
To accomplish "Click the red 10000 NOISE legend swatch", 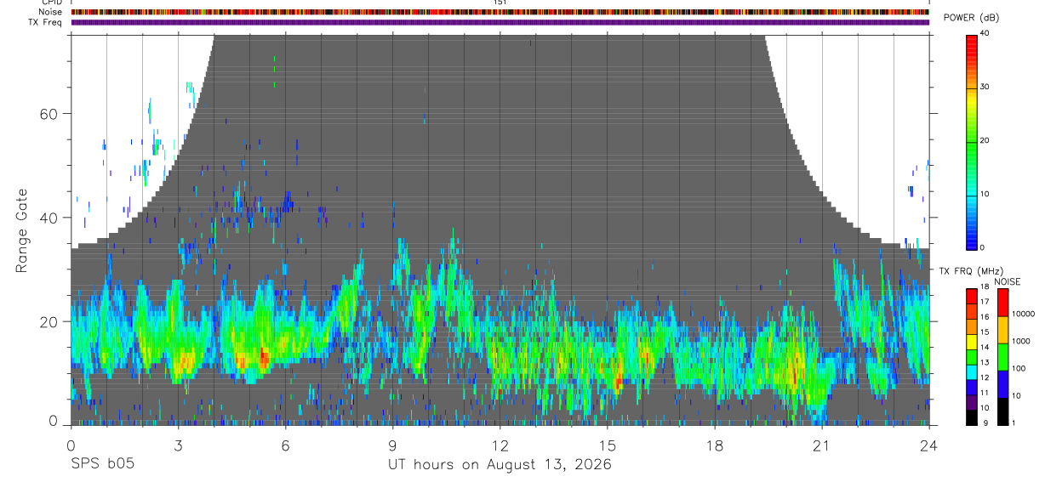I will click(1002, 302).
